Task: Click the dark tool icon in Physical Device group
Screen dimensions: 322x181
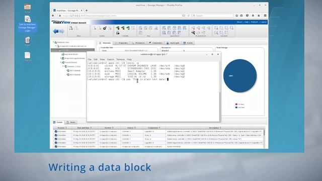Action: pos(193,33)
